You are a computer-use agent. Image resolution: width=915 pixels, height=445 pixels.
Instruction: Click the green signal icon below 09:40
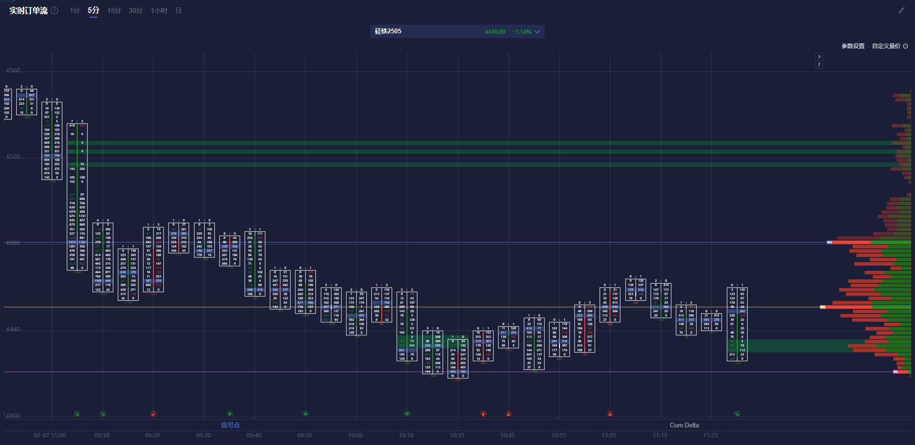click(x=229, y=414)
